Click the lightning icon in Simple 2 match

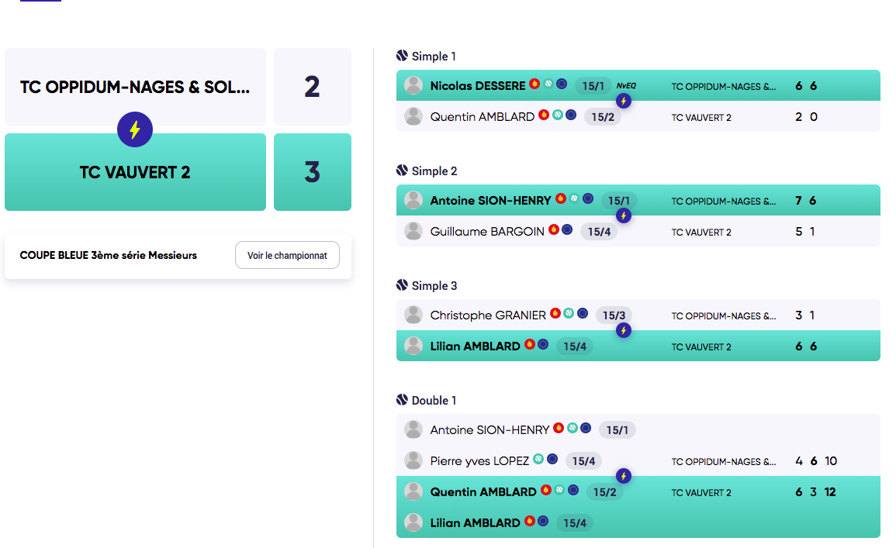click(624, 215)
